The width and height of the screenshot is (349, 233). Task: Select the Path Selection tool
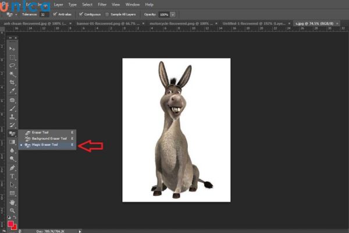pyautogui.click(x=12, y=185)
